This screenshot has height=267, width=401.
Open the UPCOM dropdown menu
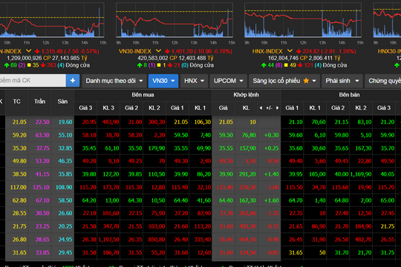(229, 81)
